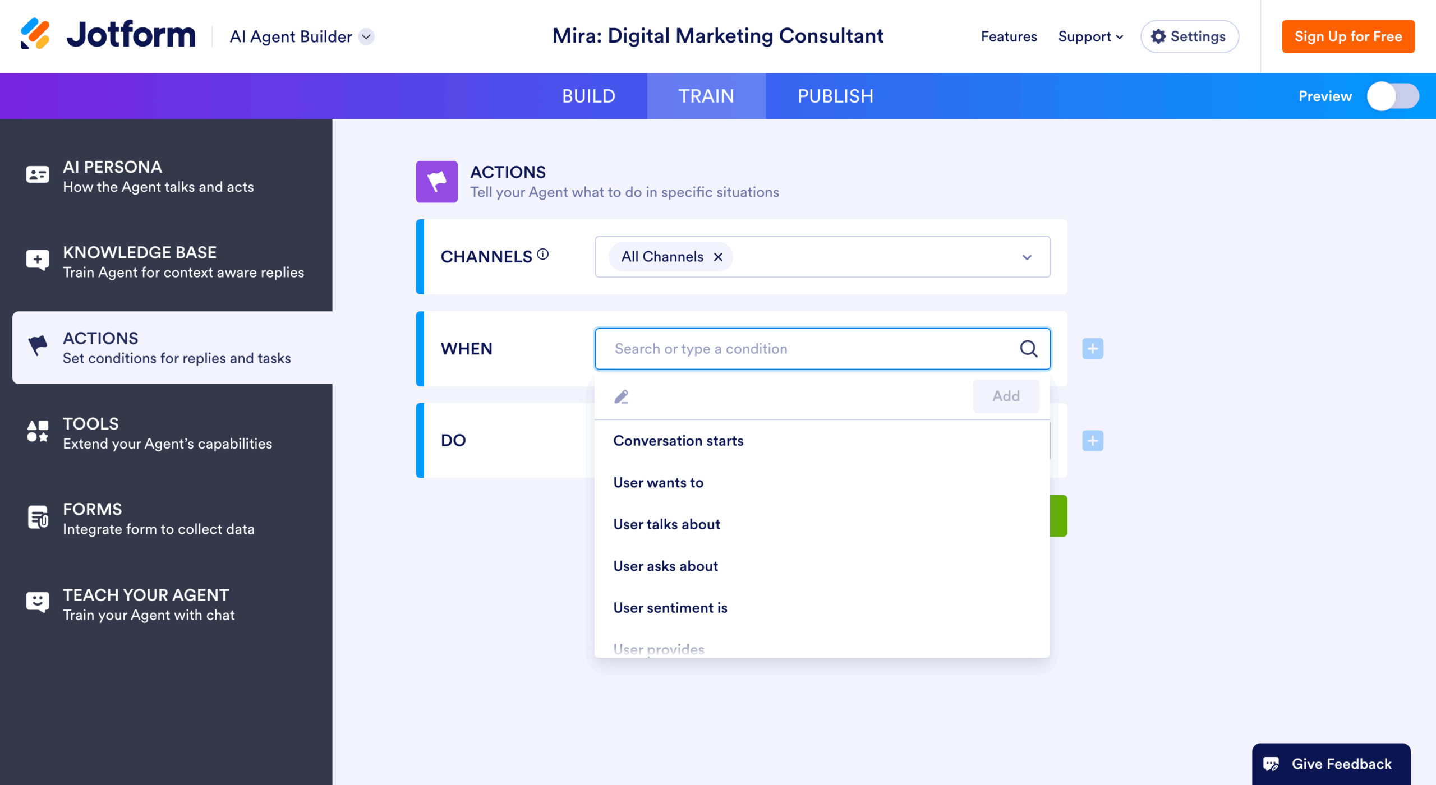Image resolution: width=1436 pixels, height=785 pixels.
Task: Select the User wants to condition
Action: point(822,483)
